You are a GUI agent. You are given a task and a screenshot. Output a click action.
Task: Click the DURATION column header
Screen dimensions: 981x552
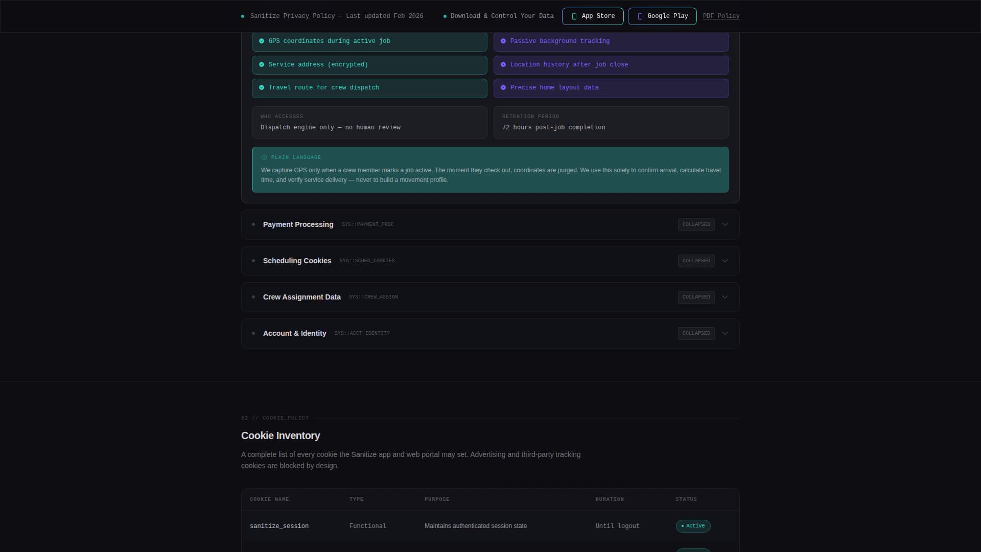[x=610, y=499]
